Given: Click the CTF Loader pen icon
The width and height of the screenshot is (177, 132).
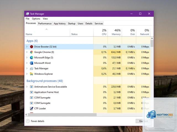Looking at the screenshot, I should click(x=32, y=109).
